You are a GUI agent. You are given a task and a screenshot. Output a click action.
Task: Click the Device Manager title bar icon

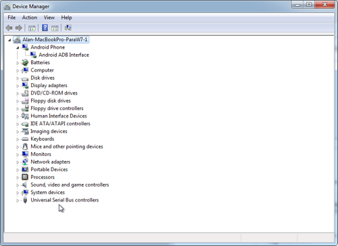pyautogui.click(x=7, y=7)
